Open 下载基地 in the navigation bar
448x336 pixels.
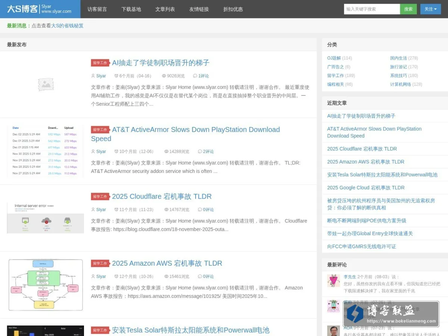[131, 9]
